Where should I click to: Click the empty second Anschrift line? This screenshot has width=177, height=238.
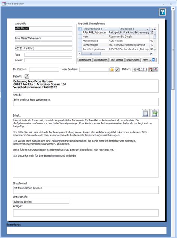coord(44,33)
